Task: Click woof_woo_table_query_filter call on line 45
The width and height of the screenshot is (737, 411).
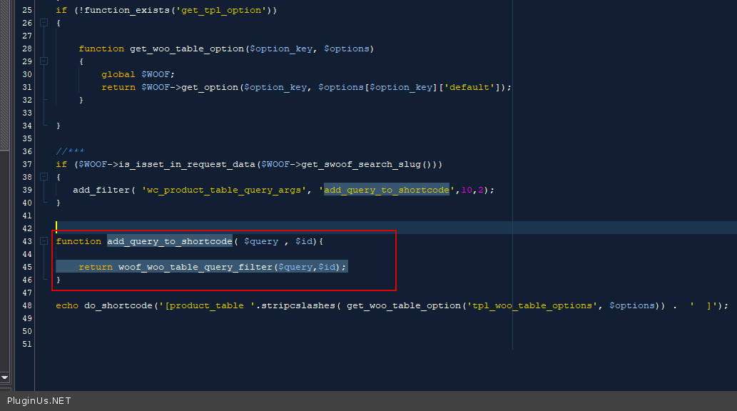Action: coord(195,267)
